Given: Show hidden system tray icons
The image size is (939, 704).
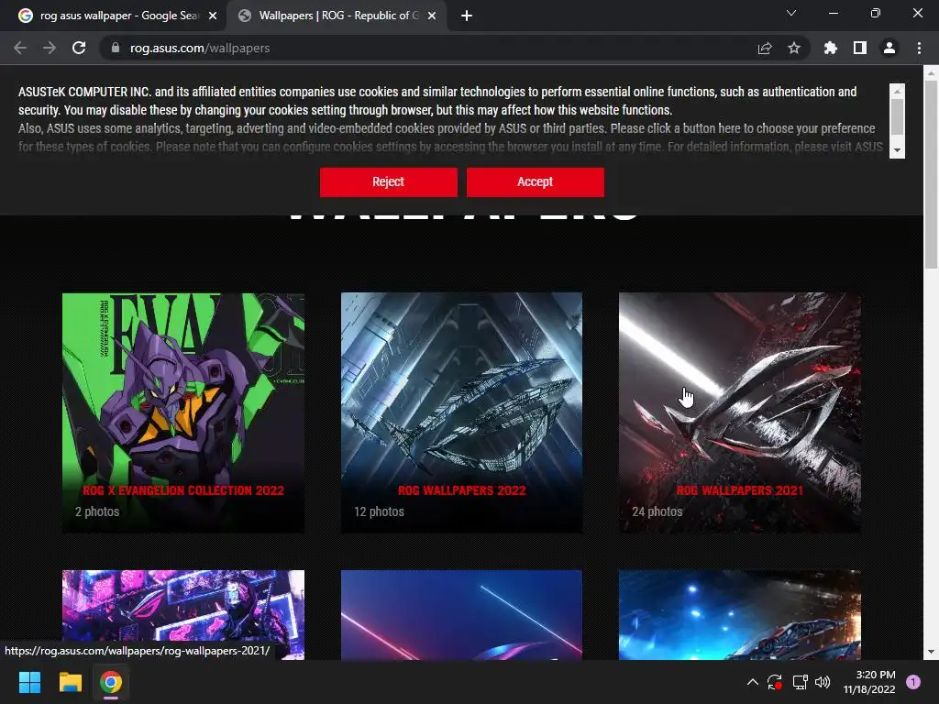Looking at the screenshot, I should click(x=752, y=682).
